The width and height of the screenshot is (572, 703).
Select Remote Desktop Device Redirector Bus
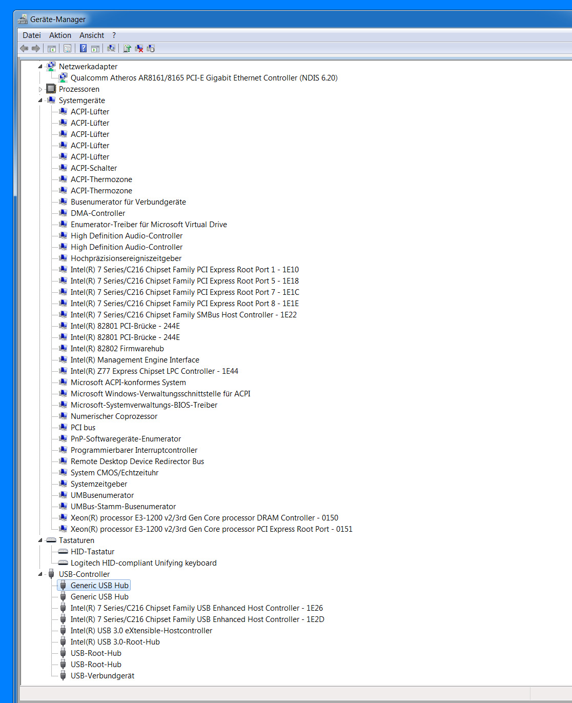(x=137, y=461)
